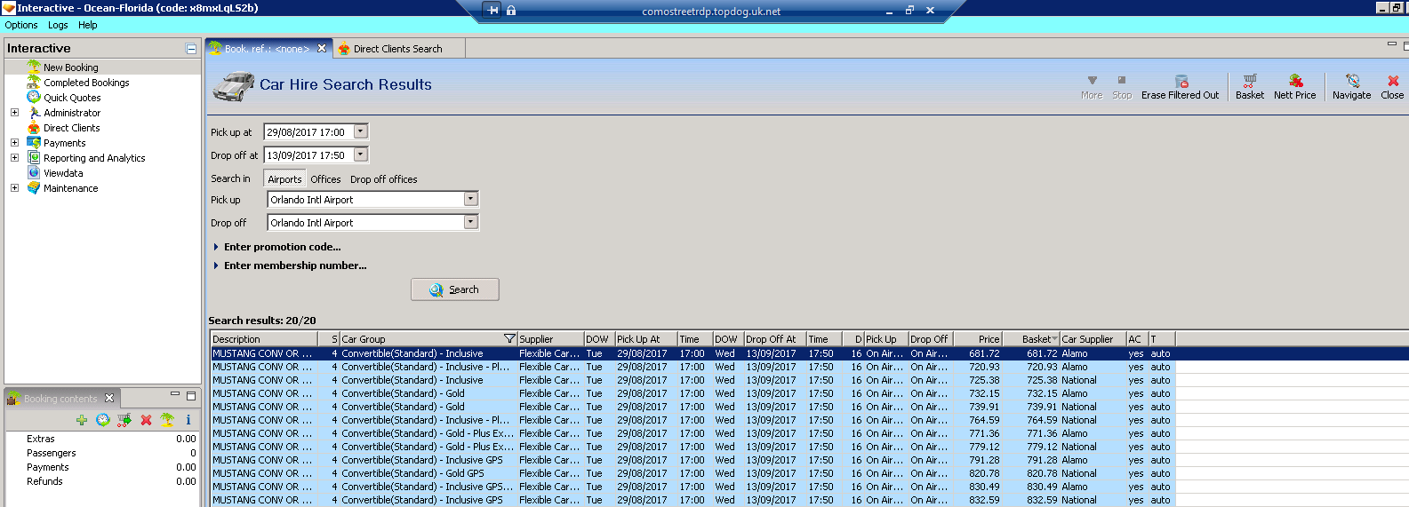
Task: Click the Quick Quotes clock icon
Action: [34, 97]
